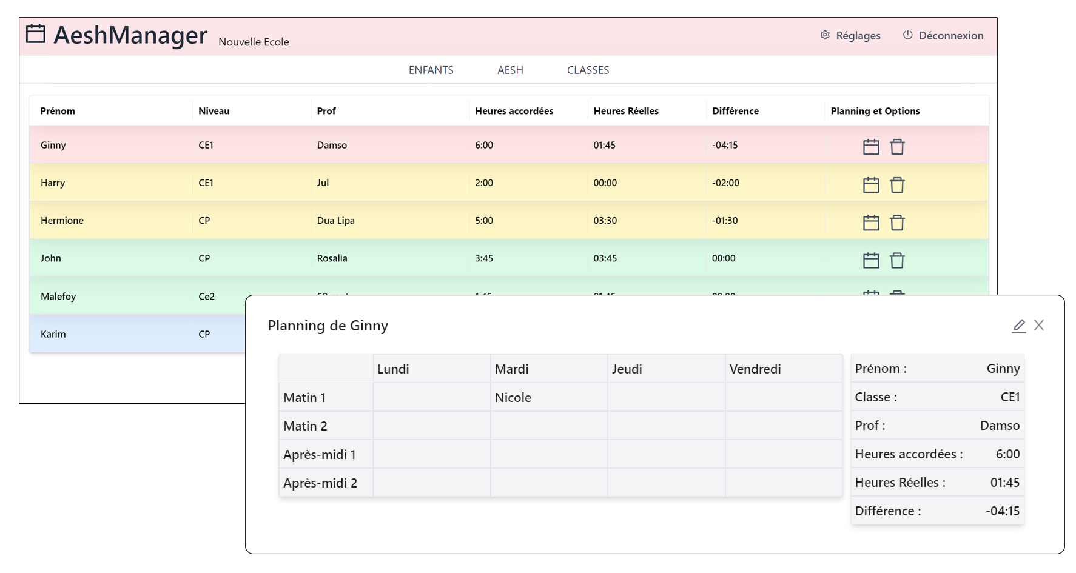Viewport: 1076px width, 573px height.
Task: Select Nicole in Mardi Matin 1 cell
Action: [513, 398]
